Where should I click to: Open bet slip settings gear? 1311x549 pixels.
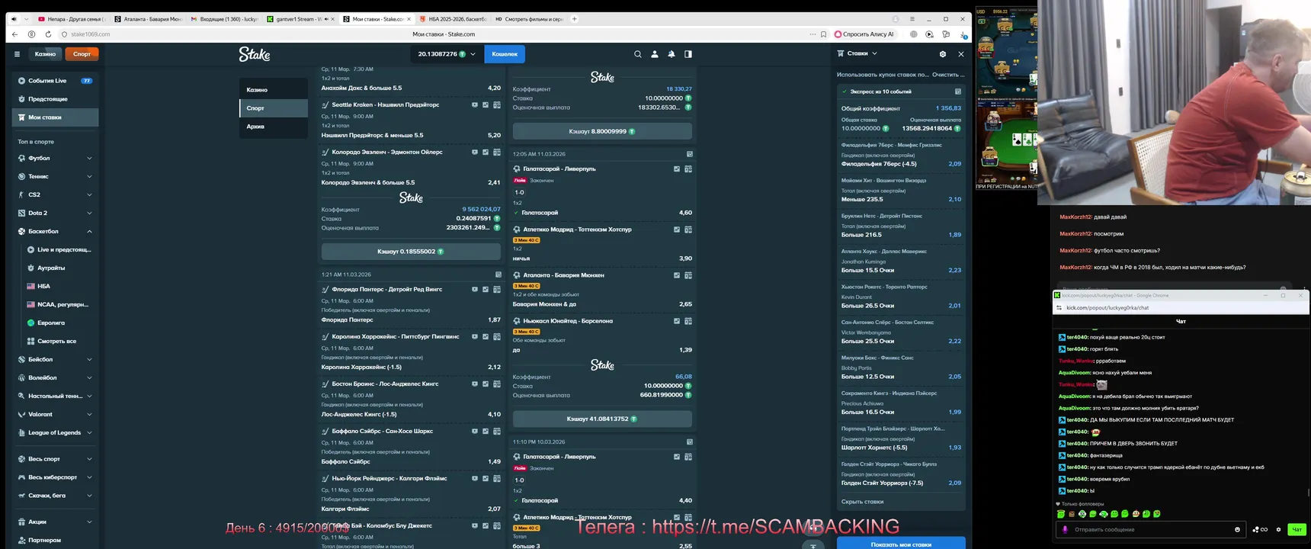point(943,54)
